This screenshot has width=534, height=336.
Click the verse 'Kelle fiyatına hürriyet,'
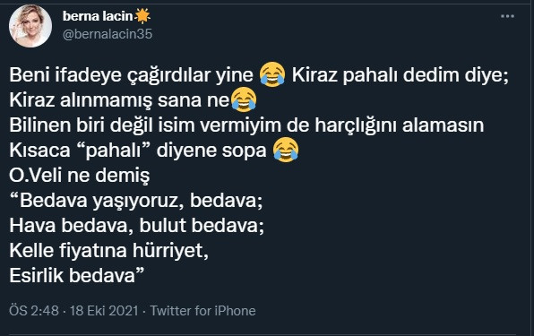coord(108,251)
